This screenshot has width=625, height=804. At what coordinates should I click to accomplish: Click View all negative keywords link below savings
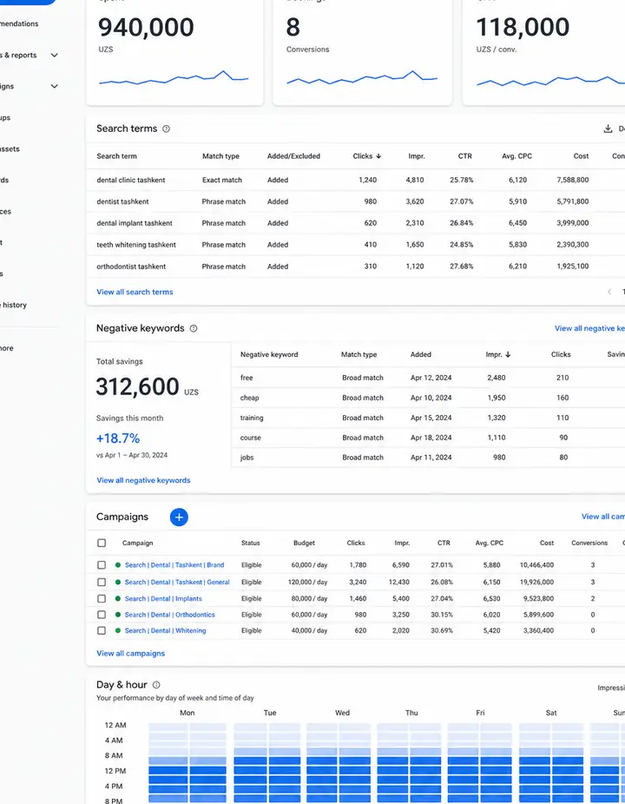[143, 480]
